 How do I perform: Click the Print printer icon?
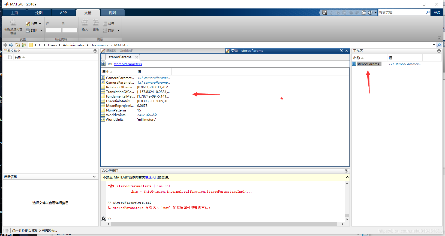pos(28,30)
